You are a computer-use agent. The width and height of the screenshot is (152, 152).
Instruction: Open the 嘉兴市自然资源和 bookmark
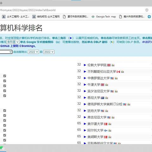[x=132, y=17]
